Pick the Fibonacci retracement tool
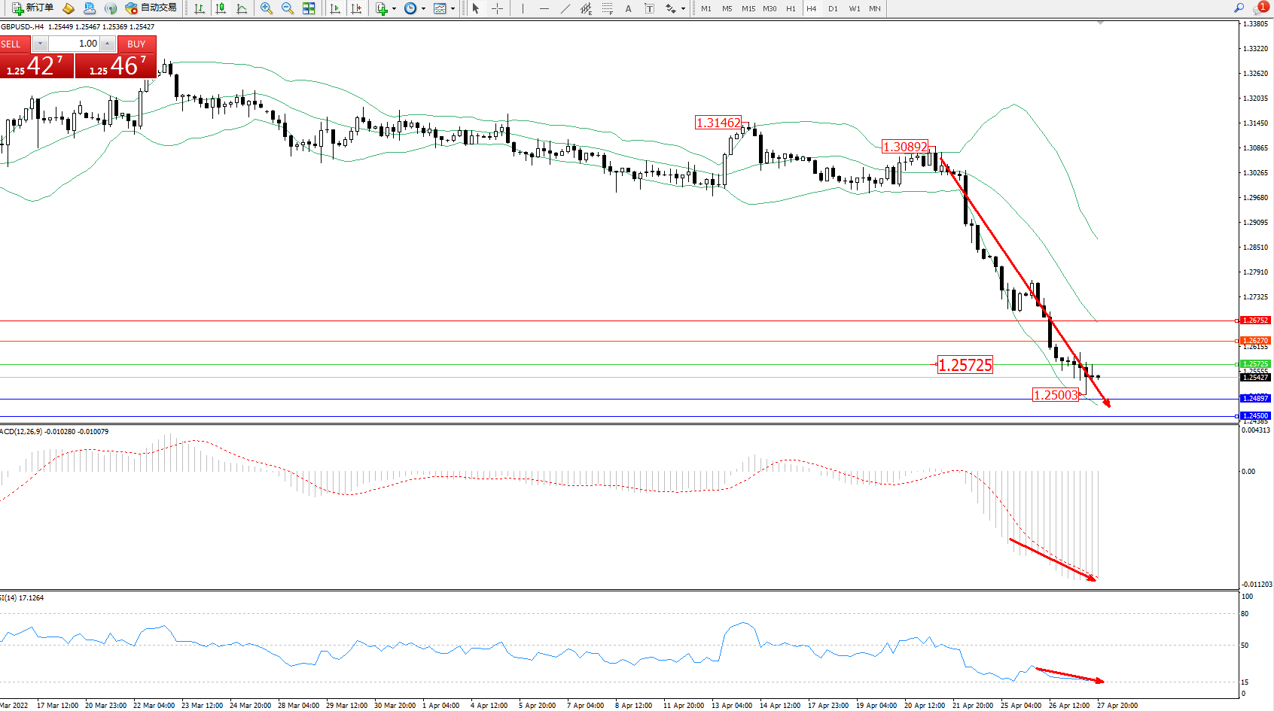Screen dimensions: 1274x711 point(607,8)
